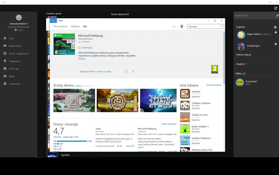Viewport: 279px width, 175px height.
Task: Click the search icon in Wyszukaj box
Action: point(221,26)
